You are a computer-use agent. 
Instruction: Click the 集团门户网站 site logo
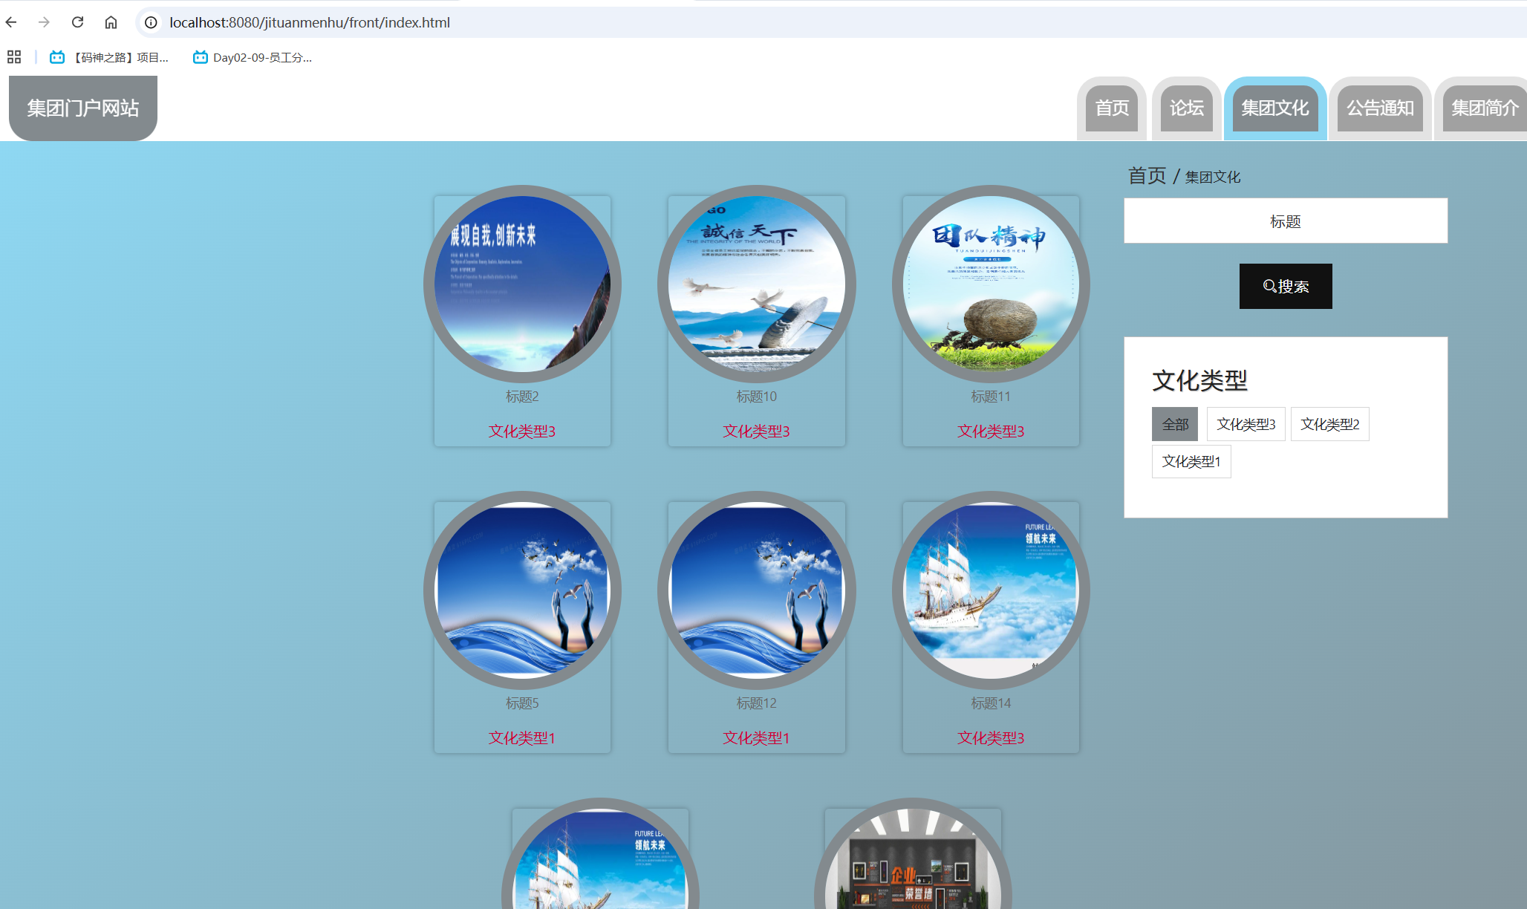[x=83, y=108]
